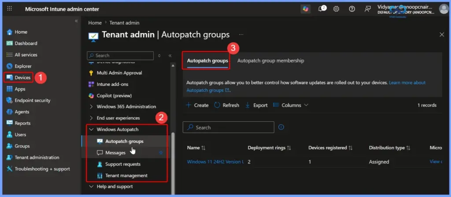Click the menu pane vertical scrollbar
This screenshot has width=451, height=197.
click(x=173, y=164)
